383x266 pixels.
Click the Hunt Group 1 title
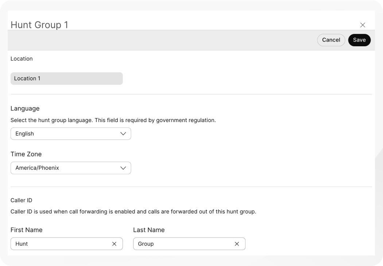click(39, 25)
